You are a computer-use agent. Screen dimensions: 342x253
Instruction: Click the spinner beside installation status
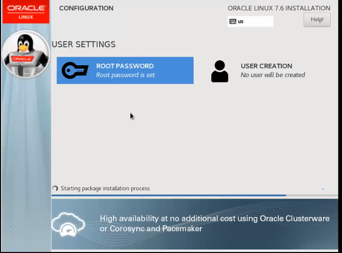(55, 188)
